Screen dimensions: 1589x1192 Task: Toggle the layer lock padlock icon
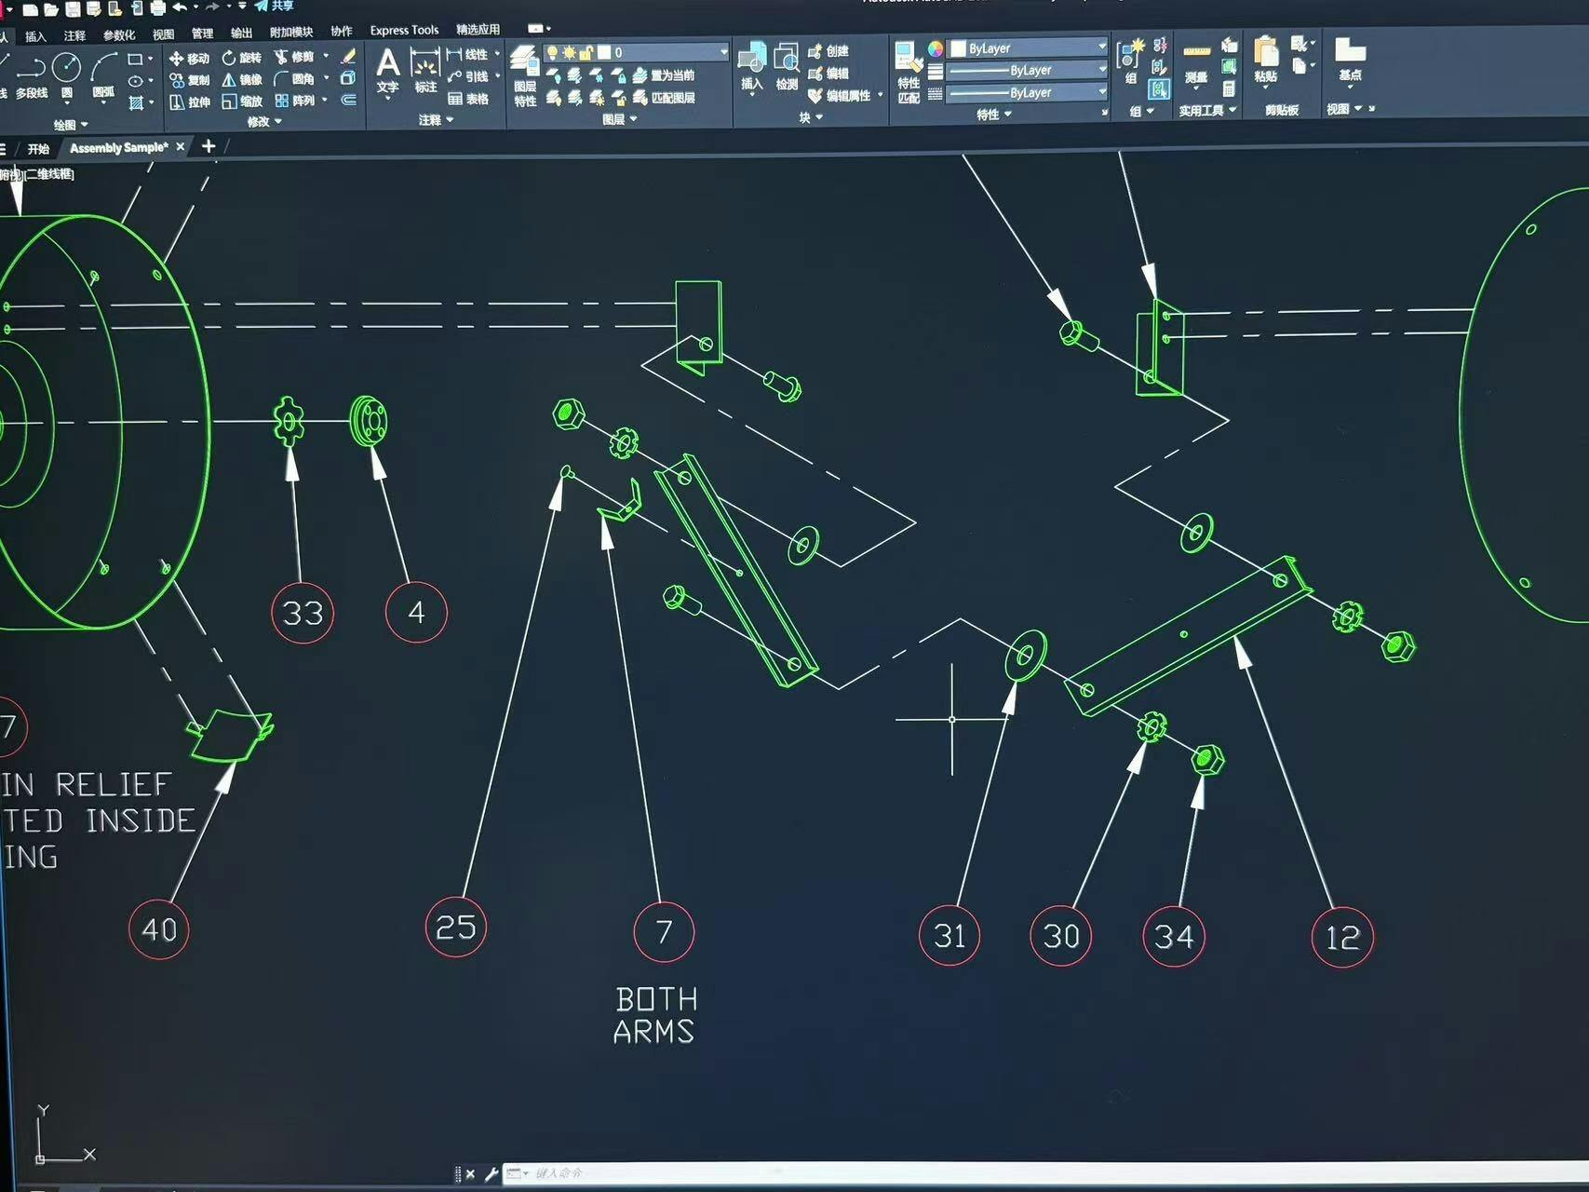(586, 52)
